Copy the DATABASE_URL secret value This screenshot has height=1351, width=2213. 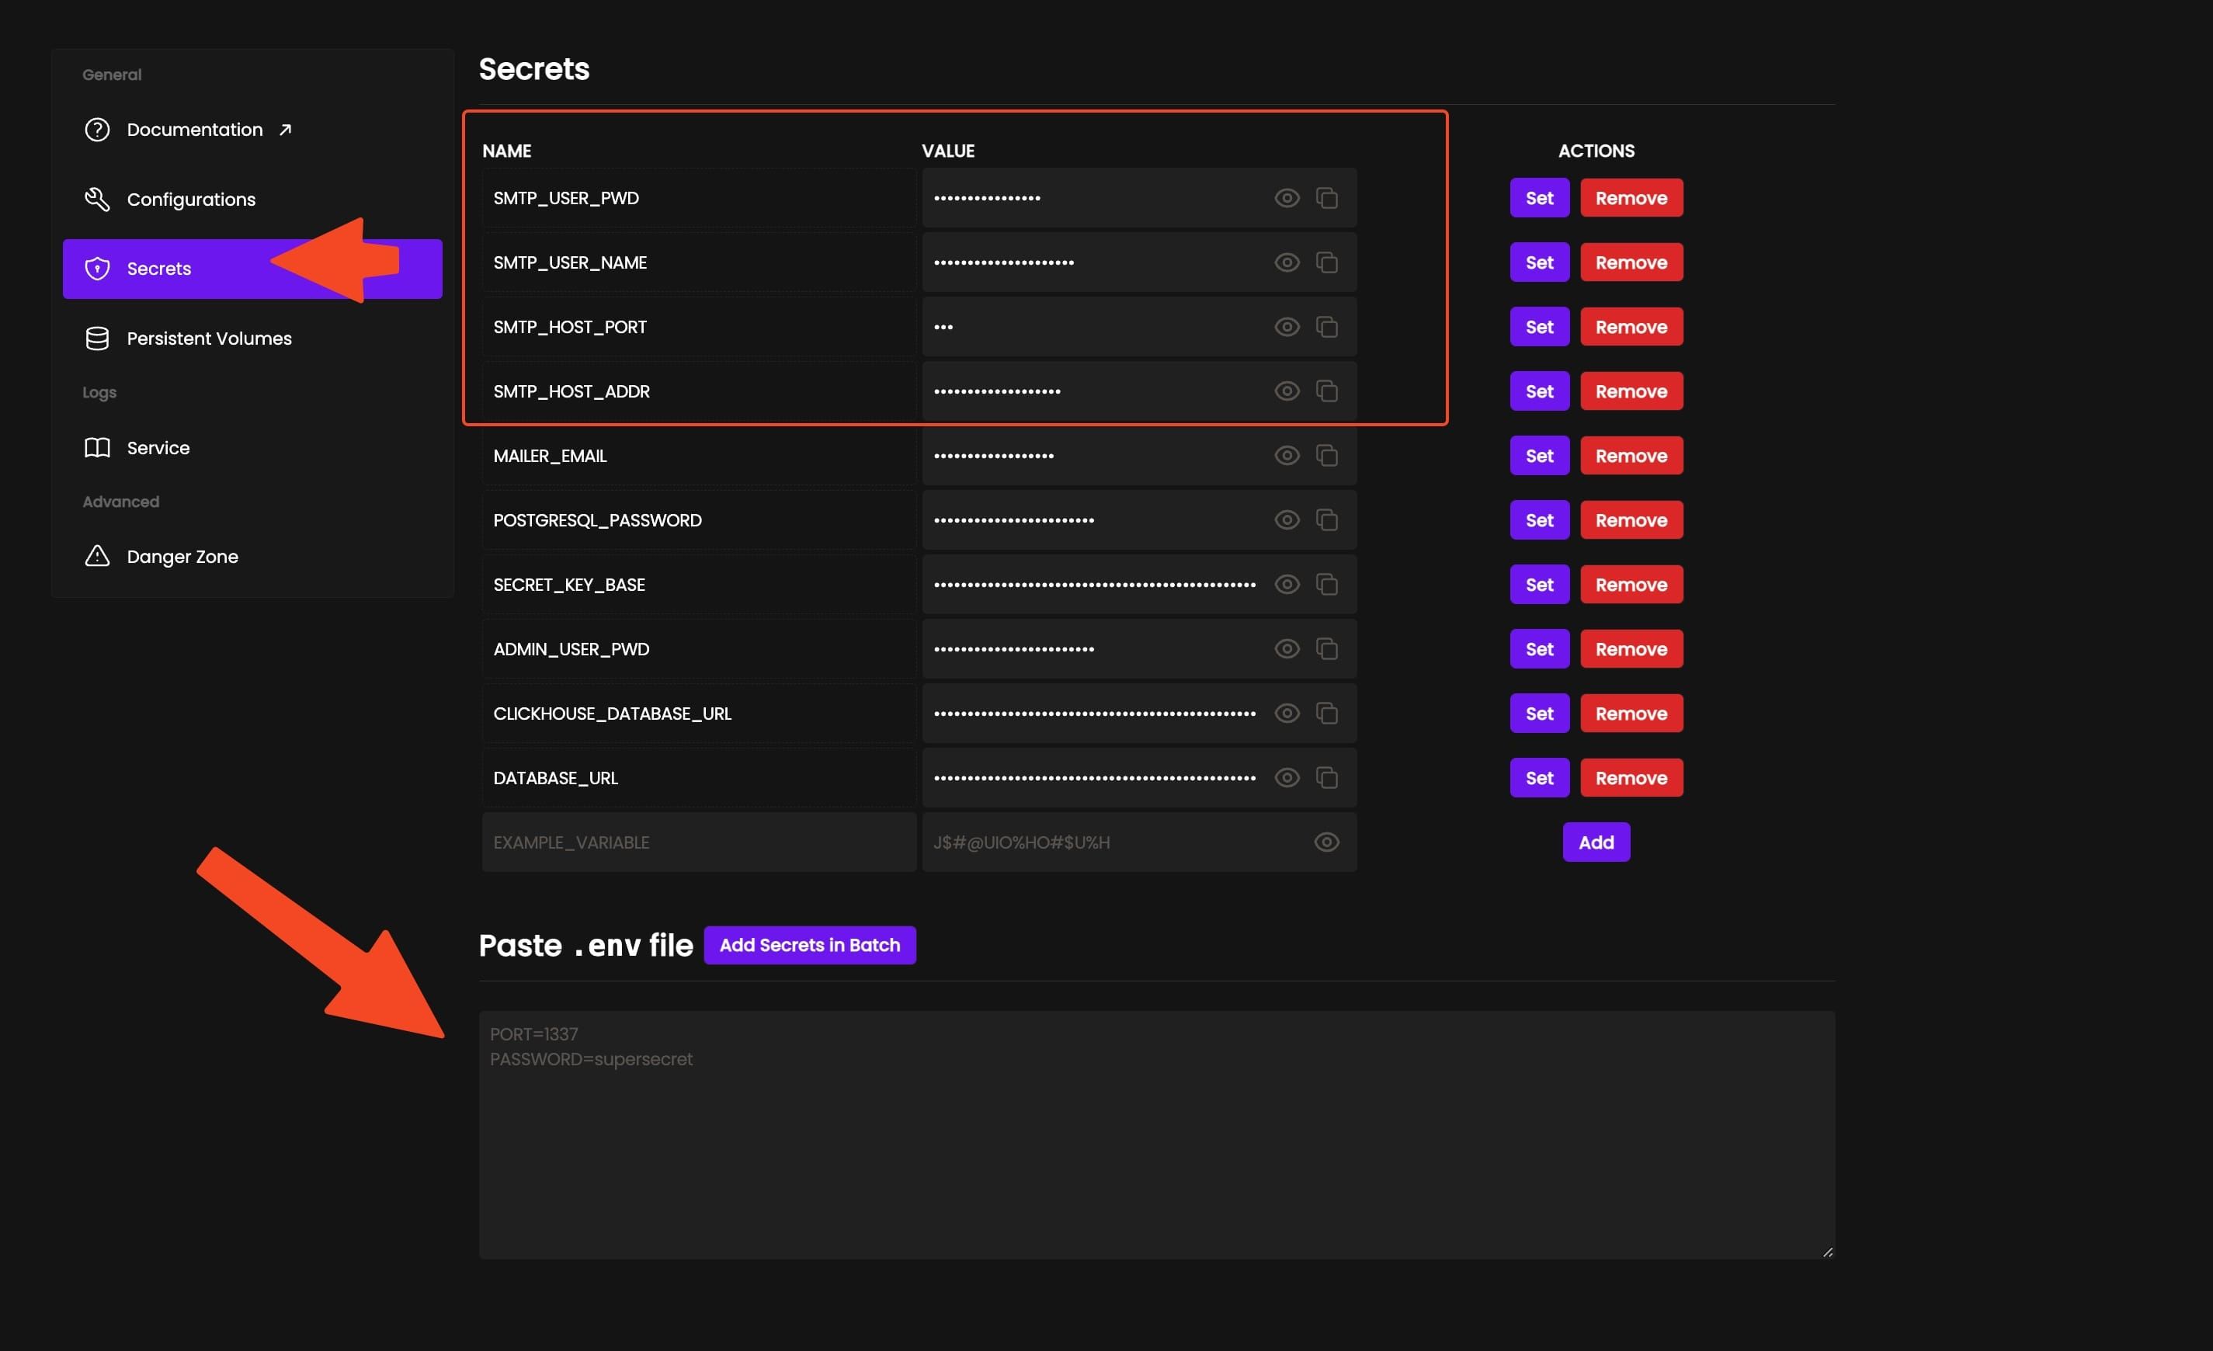(x=1326, y=778)
